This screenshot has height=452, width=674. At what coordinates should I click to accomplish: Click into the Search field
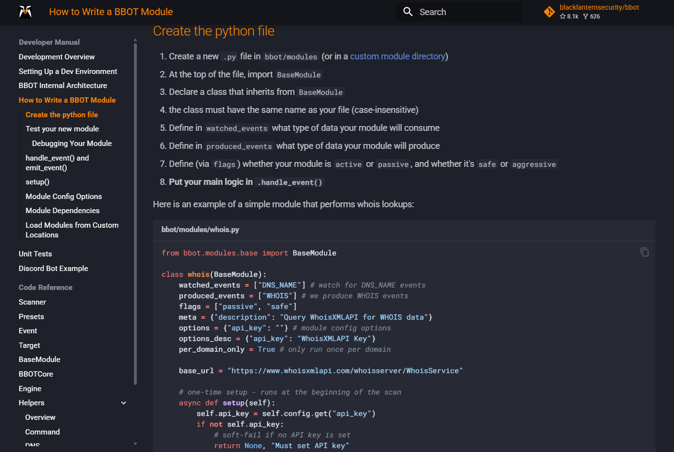pos(459,12)
